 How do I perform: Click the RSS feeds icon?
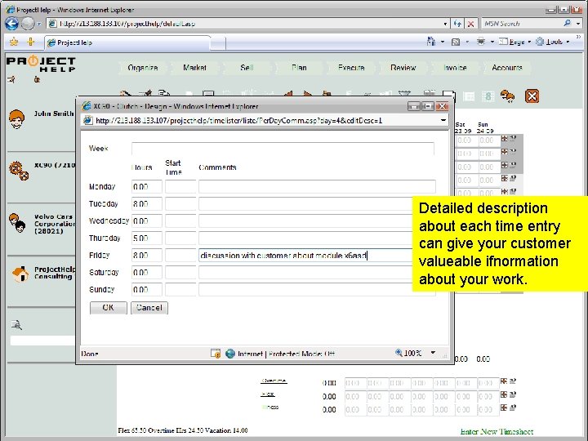click(456, 42)
